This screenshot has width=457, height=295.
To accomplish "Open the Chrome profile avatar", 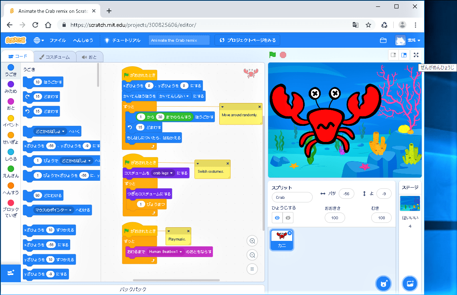I will [x=402, y=25].
